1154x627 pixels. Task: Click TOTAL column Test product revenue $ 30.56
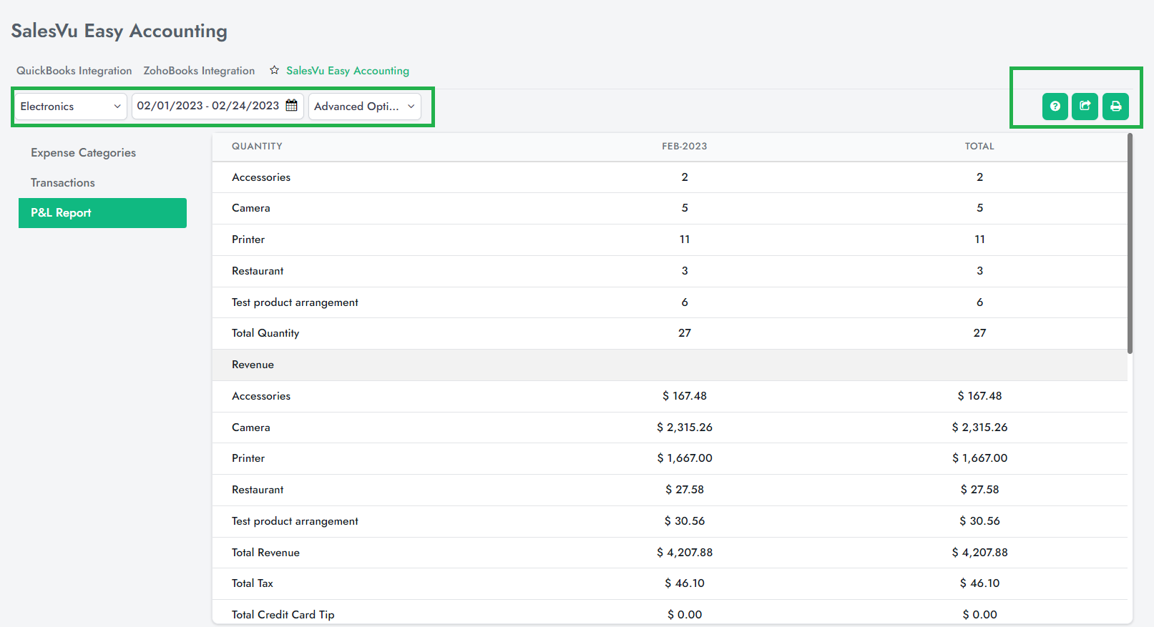979,521
